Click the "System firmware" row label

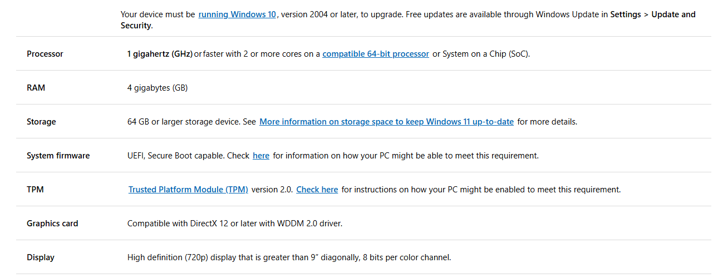coord(58,156)
